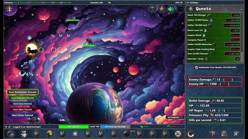Viewport: 248px width, 139px height.
Task: Click the green gem indicator in status bar
Action: click(x=172, y=127)
